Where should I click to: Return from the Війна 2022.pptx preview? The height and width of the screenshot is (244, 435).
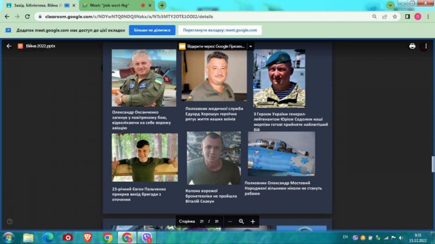click(9, 46)
